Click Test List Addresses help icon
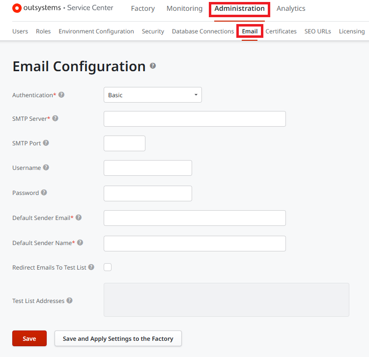369x357 pixels. (69, 301)
